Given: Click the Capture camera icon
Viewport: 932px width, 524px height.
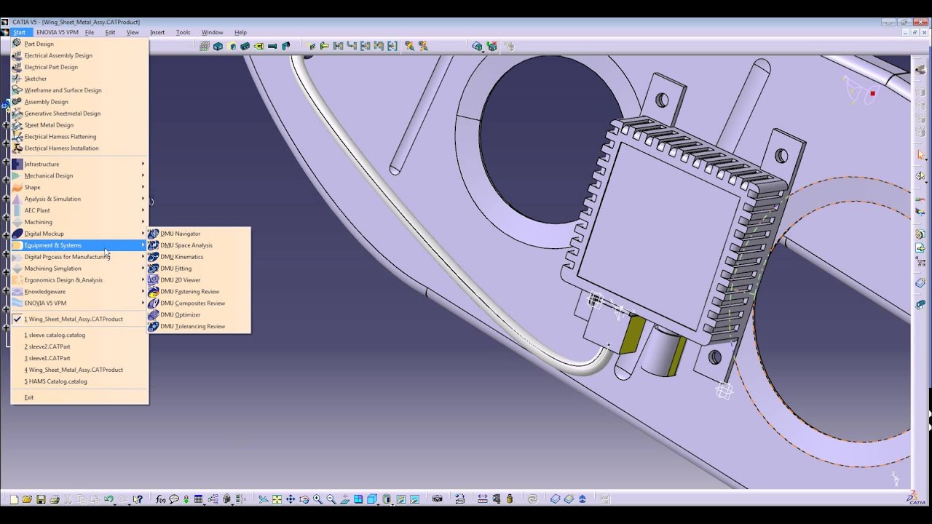Looking at the screenshot, I should 437,499.
